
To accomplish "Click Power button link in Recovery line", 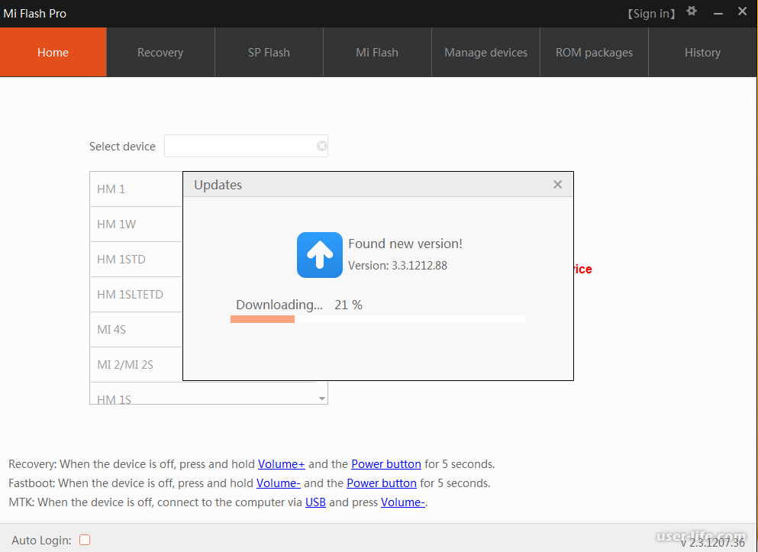I will pyautogui.click(x=386, y=464).
